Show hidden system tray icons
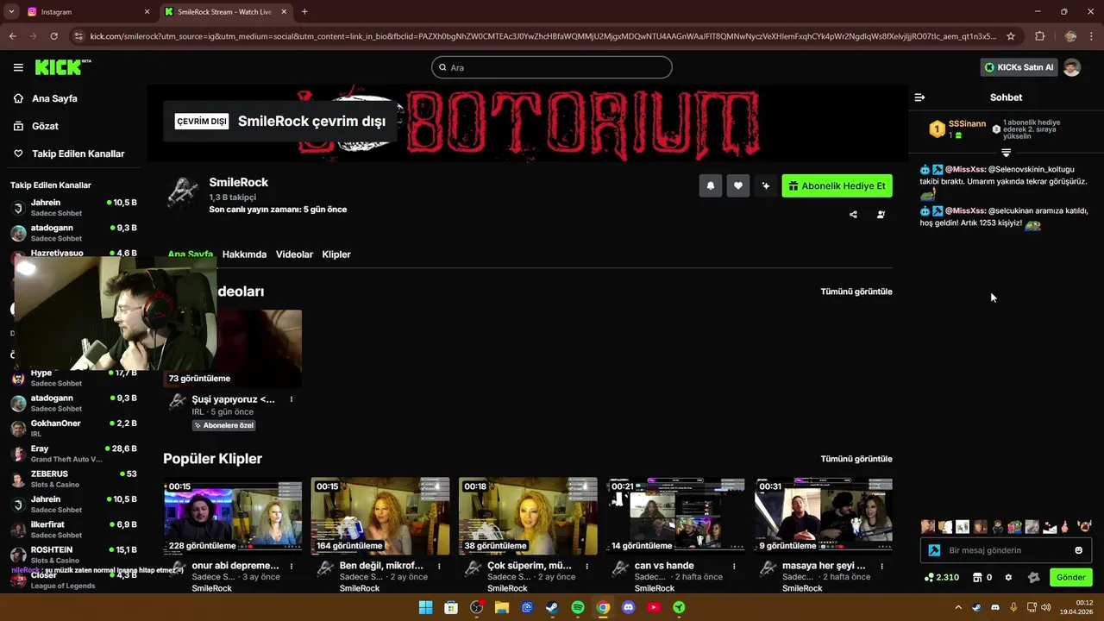The image size is (1104, 621). point(957,607)
